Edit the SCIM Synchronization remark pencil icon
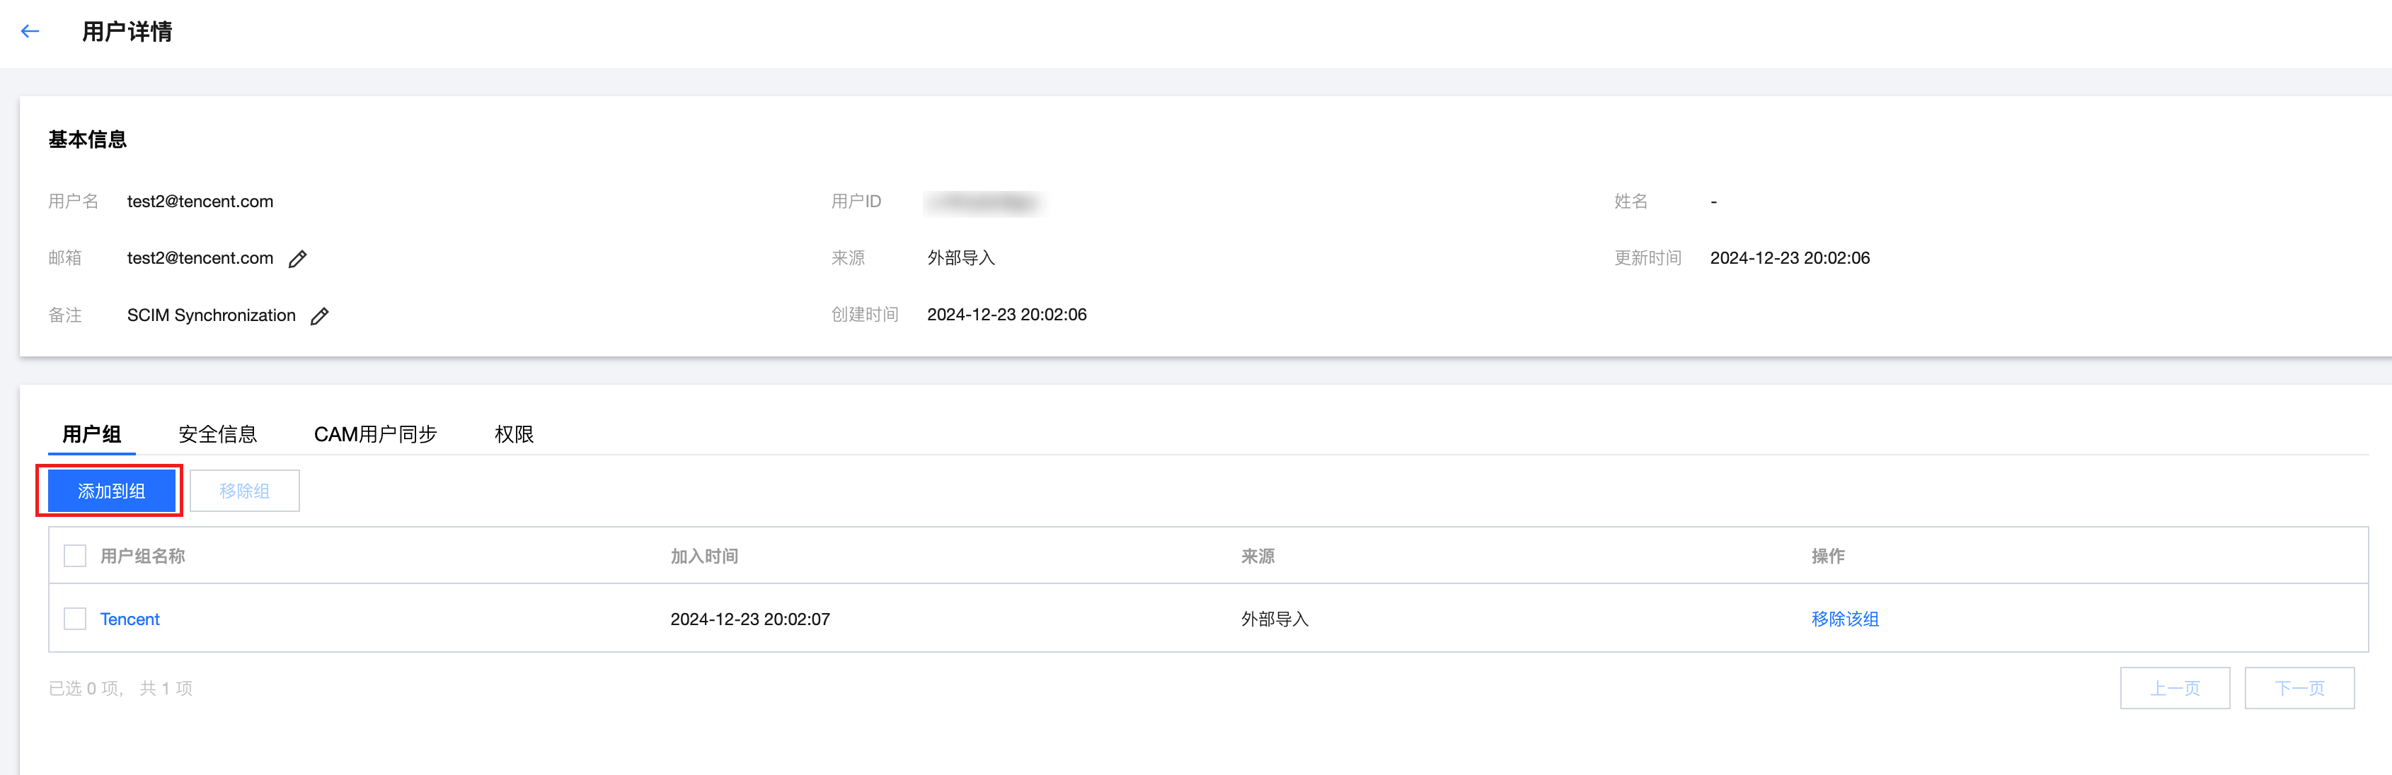Viewport: 2392px width, 775px height. [x=319, y=317]
